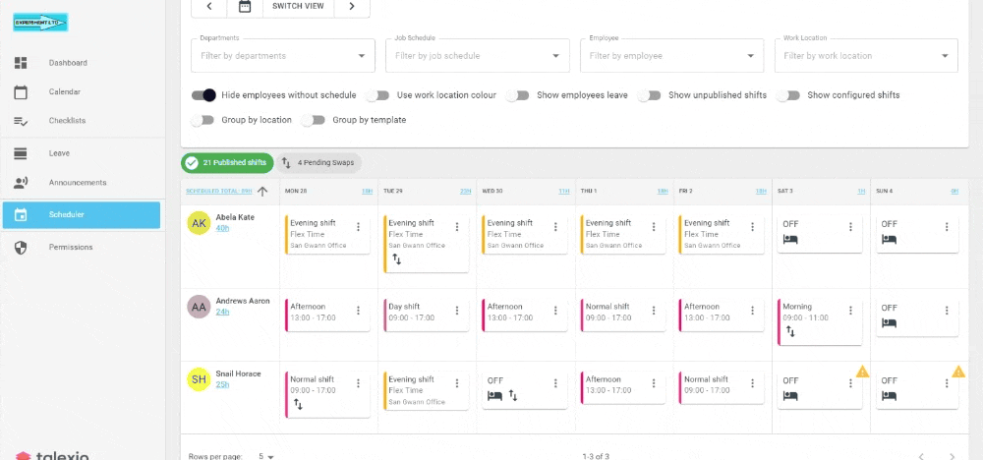Go to previous page of rows
This screenshot has width=983, height=460.
click(921, 456)
